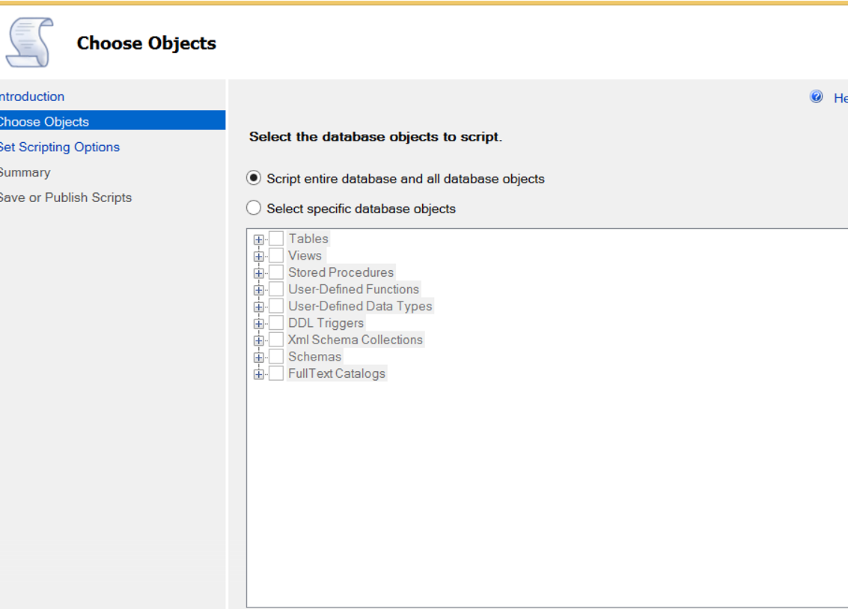Expand the Schemas tree node
The width and height of the screenshot is (848, 609).
click(x=258, y=357)
